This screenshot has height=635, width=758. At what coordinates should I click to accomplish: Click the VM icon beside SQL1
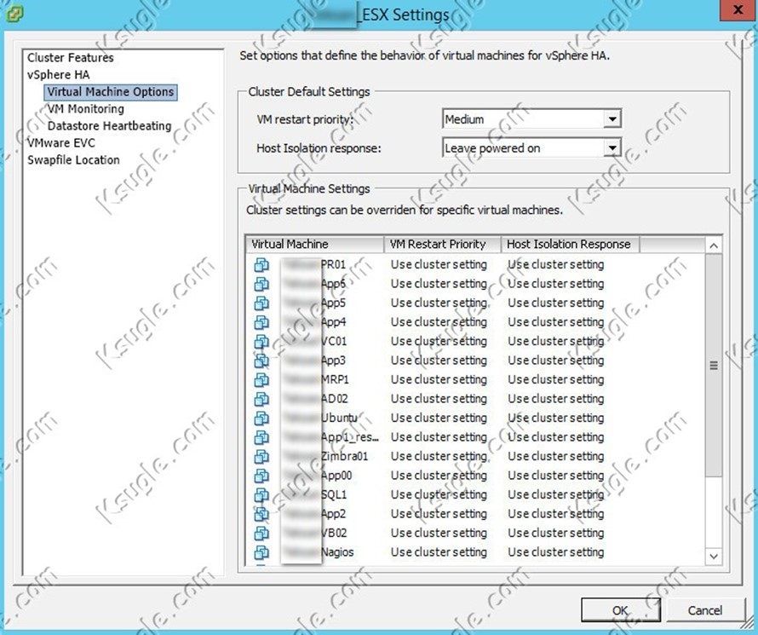click(261, 495)
